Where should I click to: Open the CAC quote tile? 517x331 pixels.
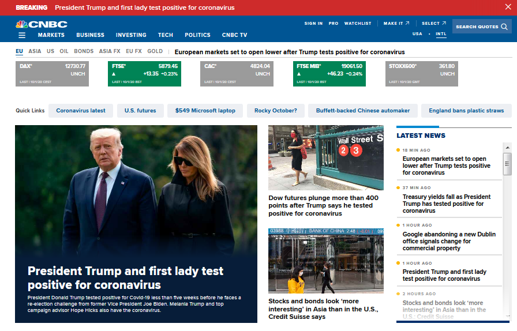(237, 74)
